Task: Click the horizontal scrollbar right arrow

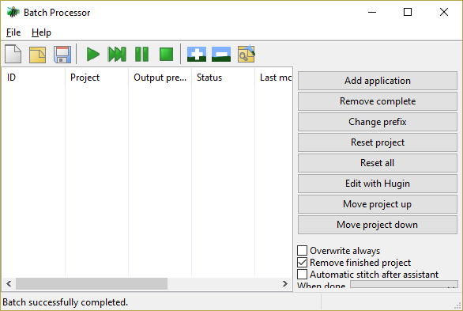Action: point(285,284)
